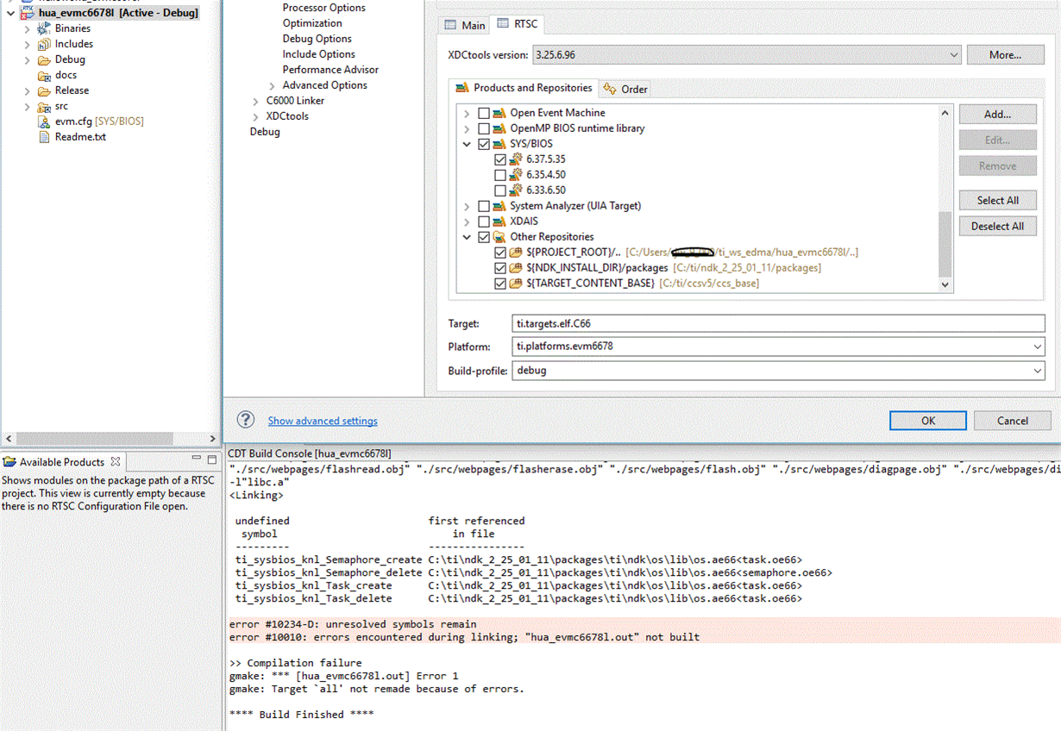The height and width of the screenshot is (731, 1061).
Task: Click the TARGET_CONTENT_BASE repository icon
Action: click(516, 284)
